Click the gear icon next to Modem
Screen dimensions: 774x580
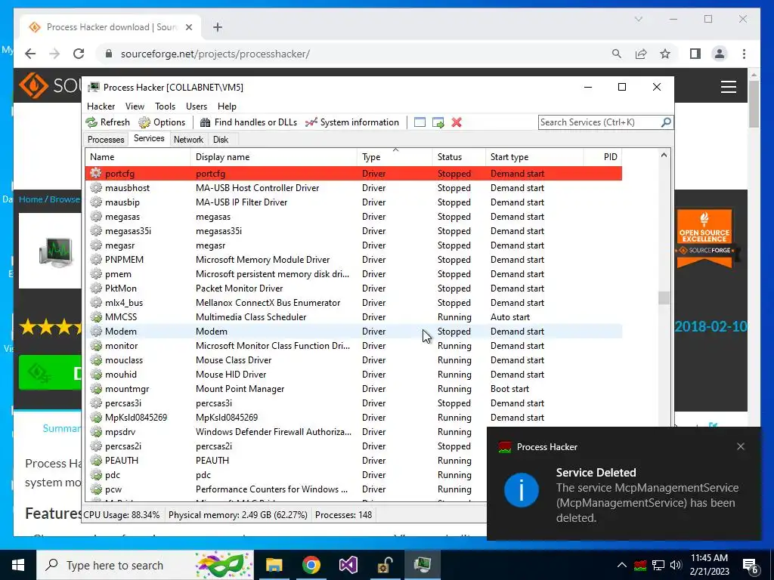pyautogui.click(x=96, y=331)
